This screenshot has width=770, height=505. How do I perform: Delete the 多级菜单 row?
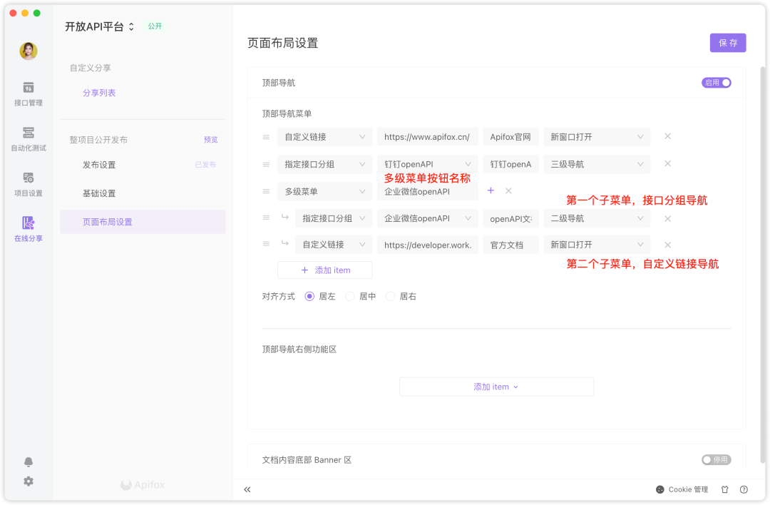[x=509, y=190]
